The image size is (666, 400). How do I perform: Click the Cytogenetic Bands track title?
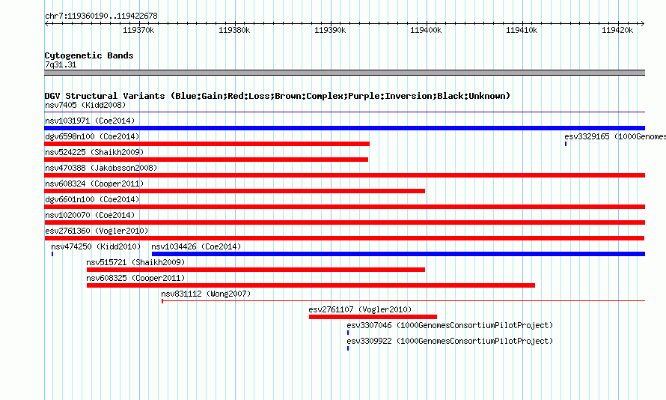pyautogui.click(x=89, y=55)
